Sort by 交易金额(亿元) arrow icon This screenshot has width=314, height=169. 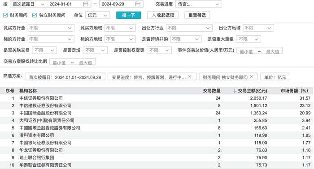coord(235,91)
